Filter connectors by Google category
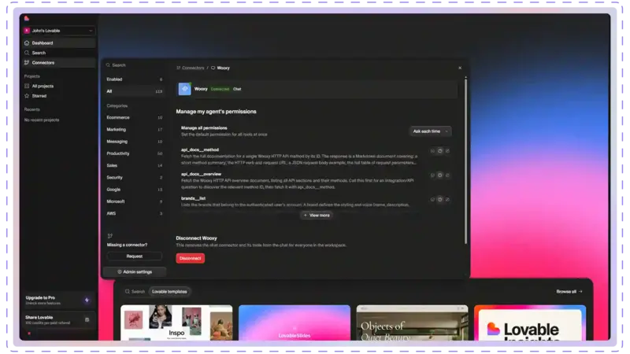 click(x=134, y=190)
